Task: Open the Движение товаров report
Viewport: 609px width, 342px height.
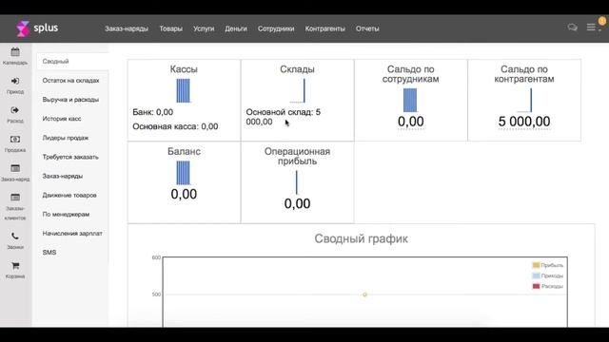Action: (69, 195)
